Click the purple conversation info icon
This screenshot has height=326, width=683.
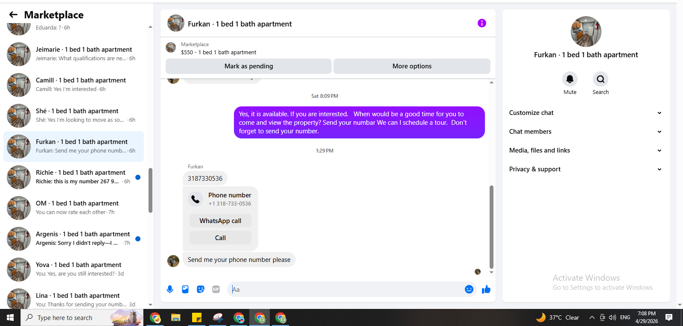coord(482,23)
